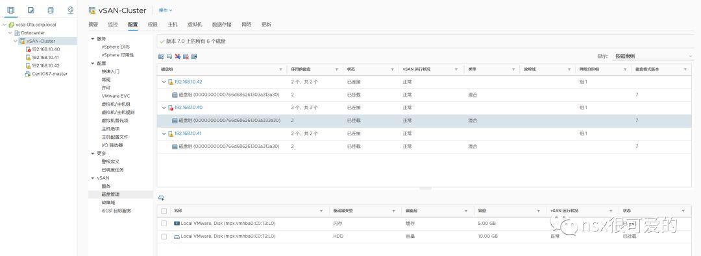Collapse the 服务 section in the config sidebar

point(93,39)
